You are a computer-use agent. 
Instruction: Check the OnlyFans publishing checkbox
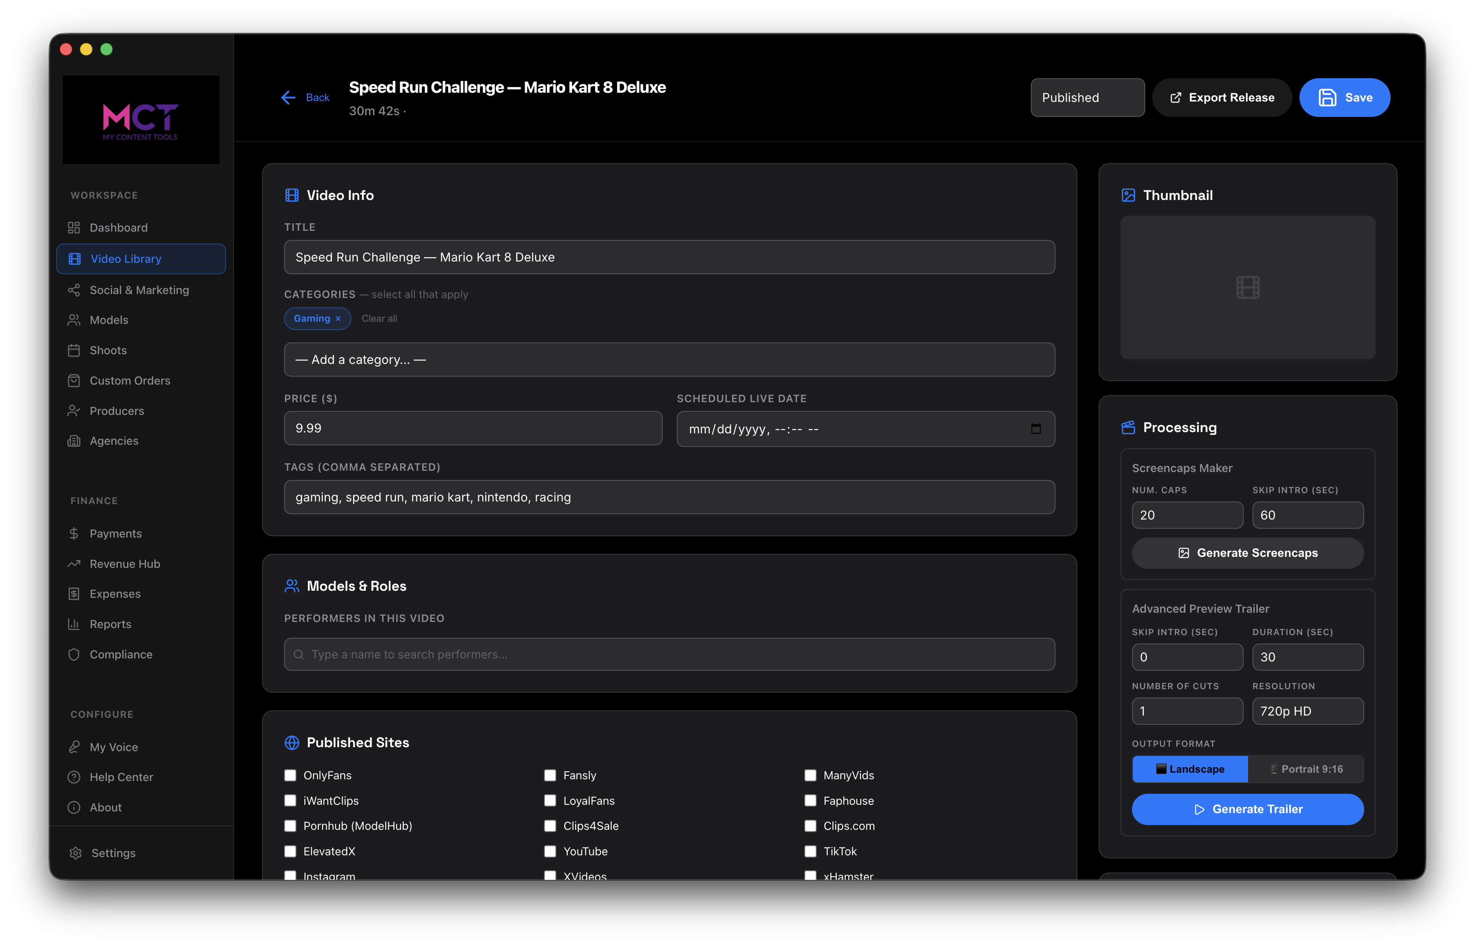[290, 775]
